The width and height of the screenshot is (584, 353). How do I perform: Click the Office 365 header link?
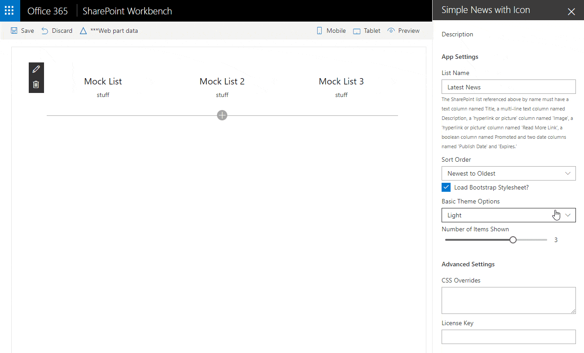coord(48,11)
